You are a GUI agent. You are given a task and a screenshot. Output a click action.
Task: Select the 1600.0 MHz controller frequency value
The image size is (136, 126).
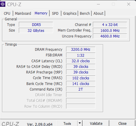coord(110,30)
